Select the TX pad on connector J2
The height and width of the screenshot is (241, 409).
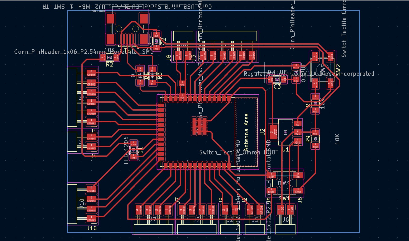(x=235, y=210)
